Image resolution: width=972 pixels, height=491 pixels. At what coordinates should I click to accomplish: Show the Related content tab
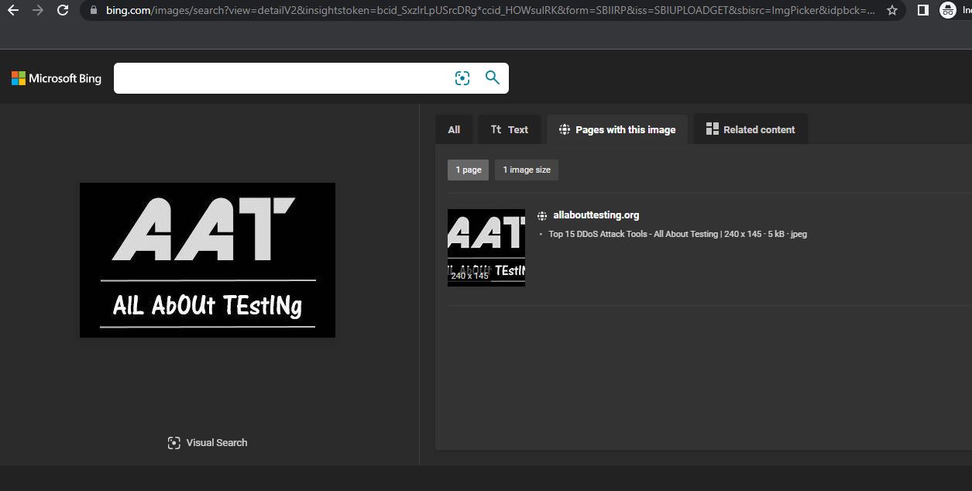coord(750,129)
